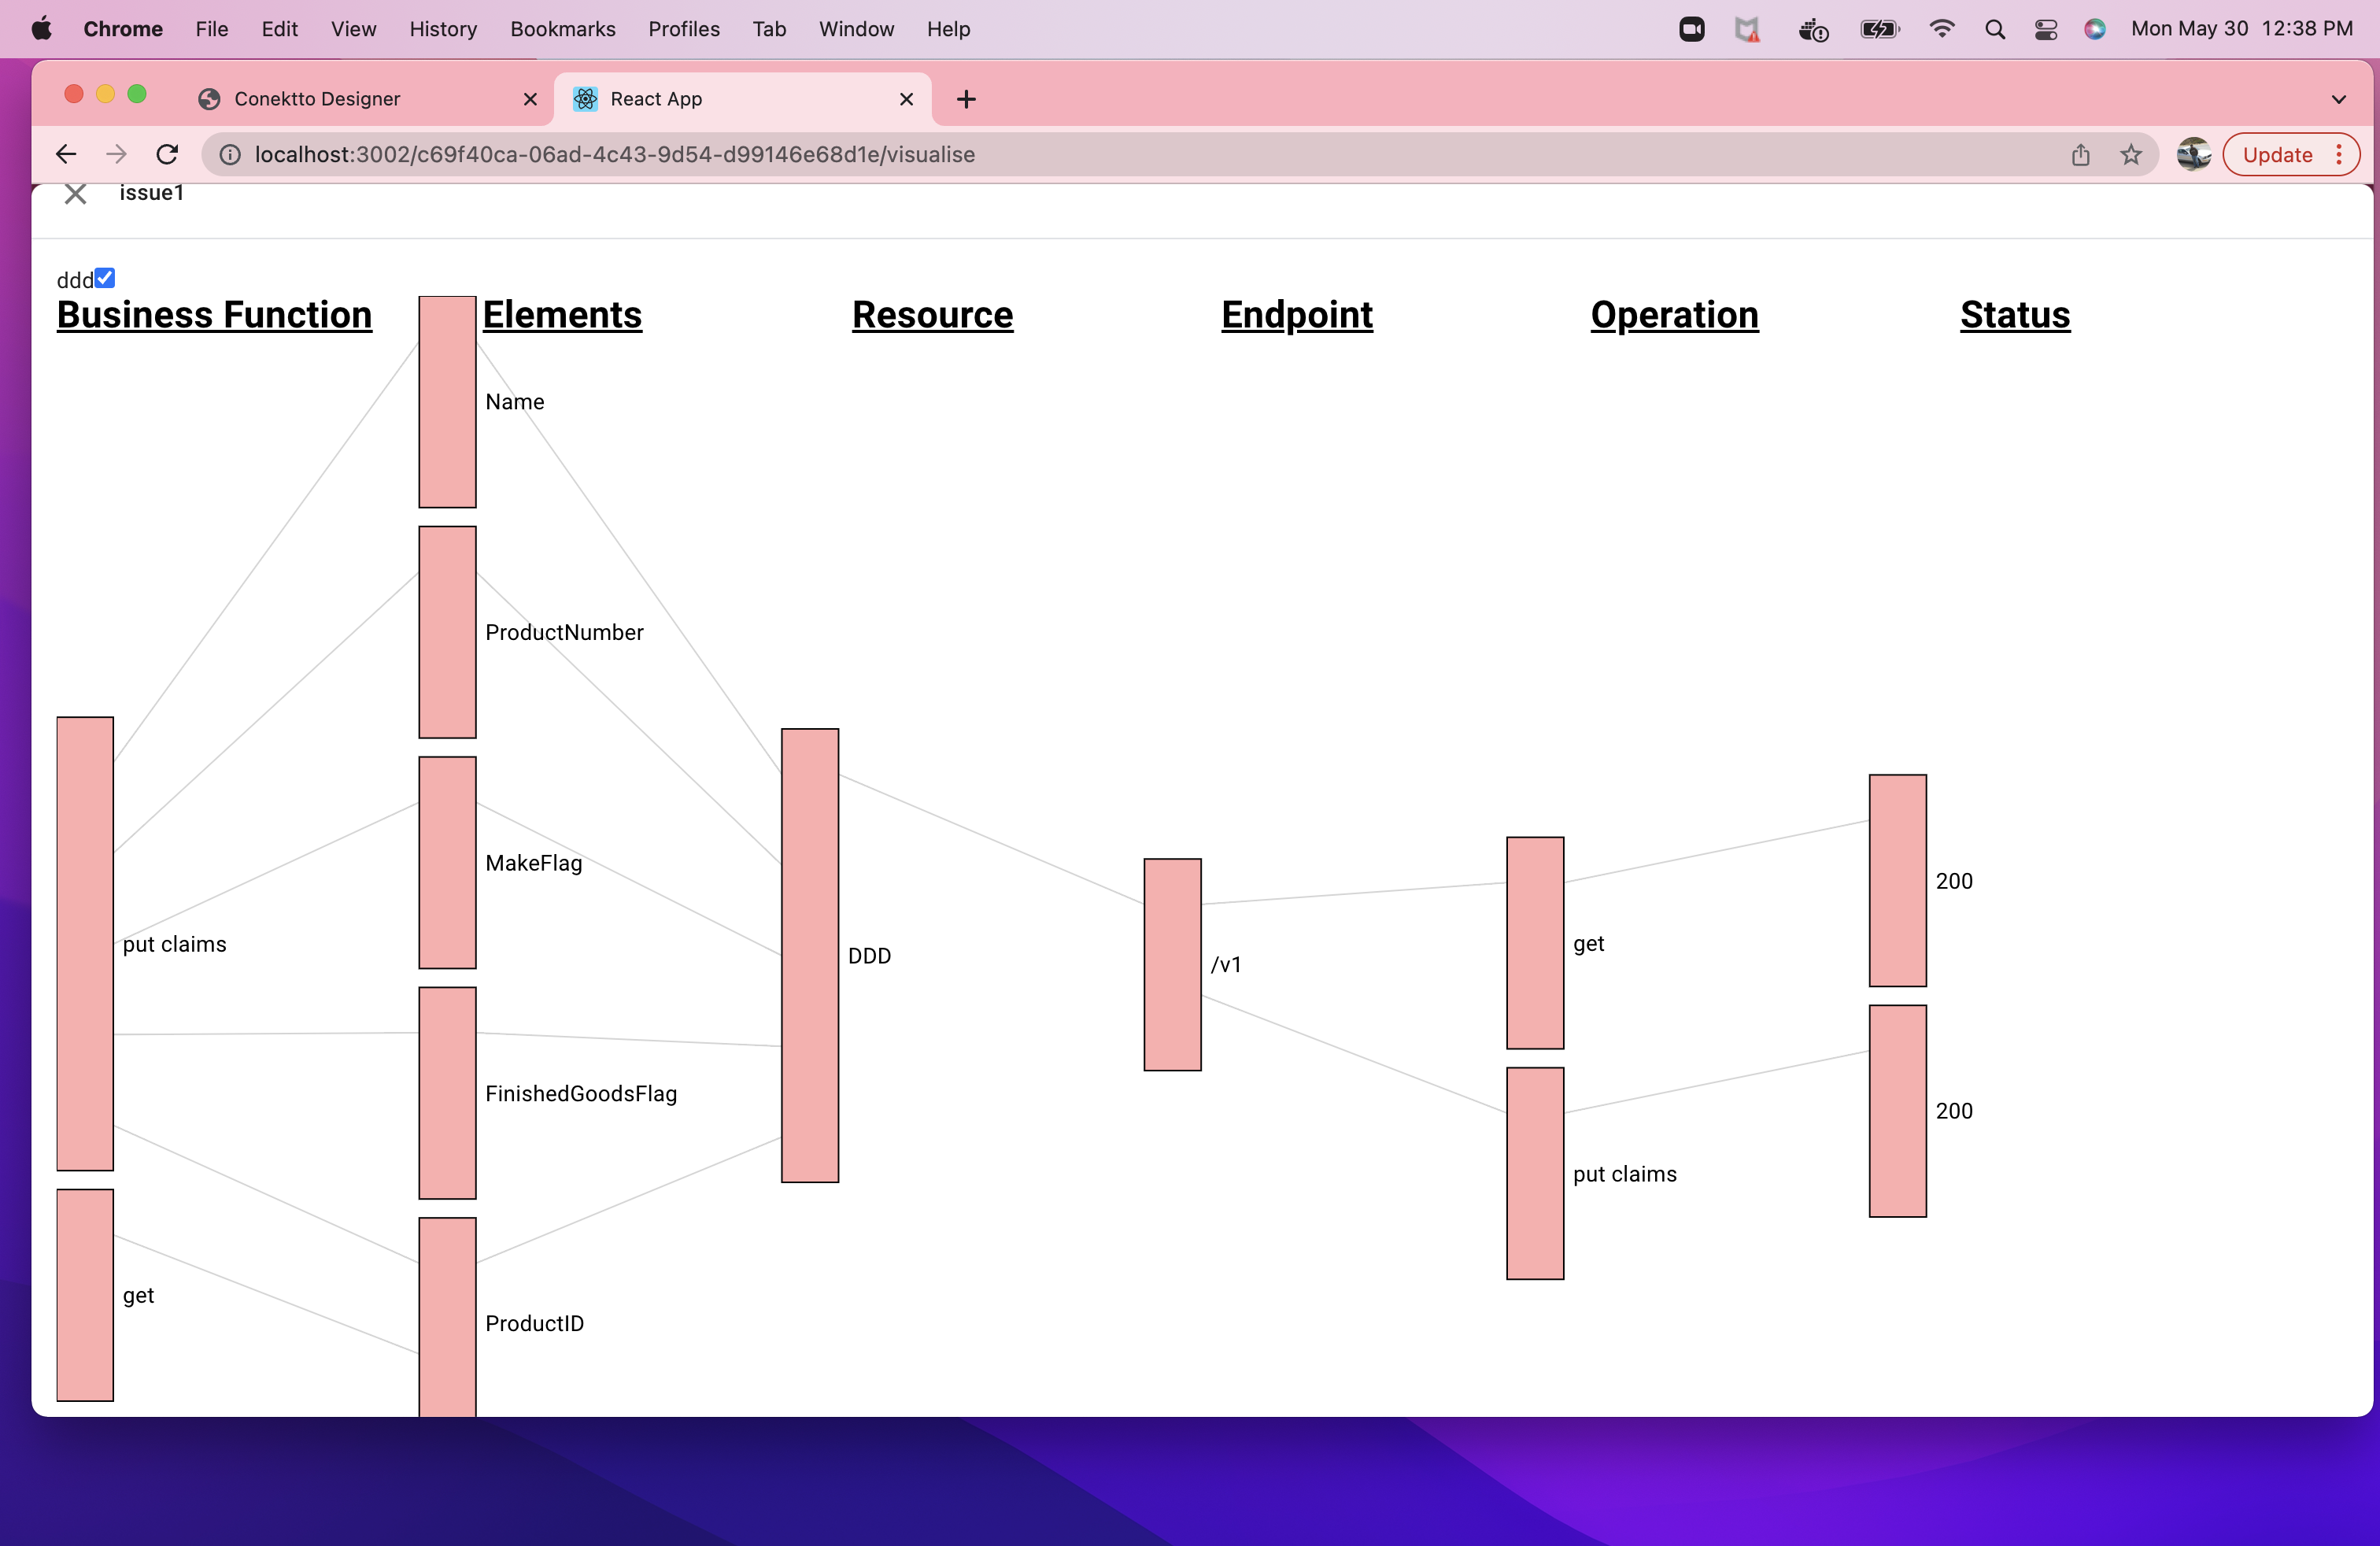Click the /v1 endpoint node rectangle
This screenshot has height=1546, width=2380.
[1172, 964]
